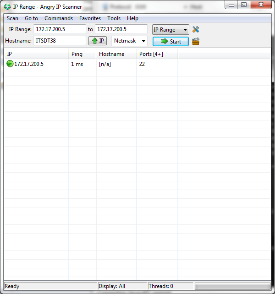Click the green status dot for 172.17.200.5
The width and height of the screenshot is (275, 294).
point(10,64)
